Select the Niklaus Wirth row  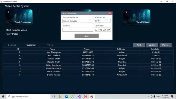tap(88, 59)
